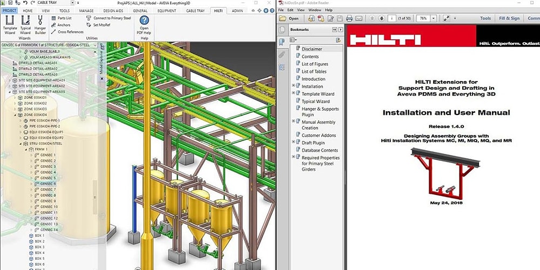Open the File menu in Adobe Reader
The image size is (540, 270).
point(281,10)
